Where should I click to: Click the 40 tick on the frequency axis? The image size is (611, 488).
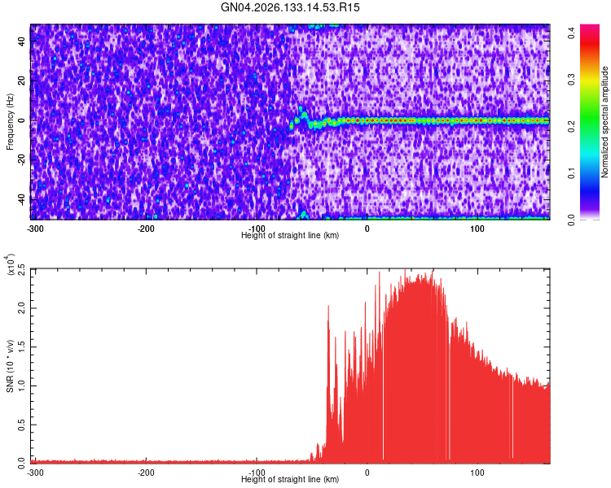pos(22,41)
